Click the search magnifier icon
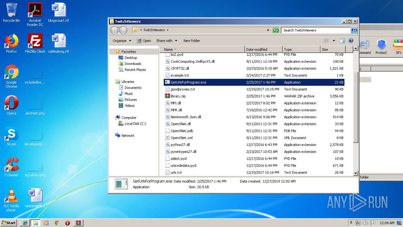 click(x=354, y=30)
